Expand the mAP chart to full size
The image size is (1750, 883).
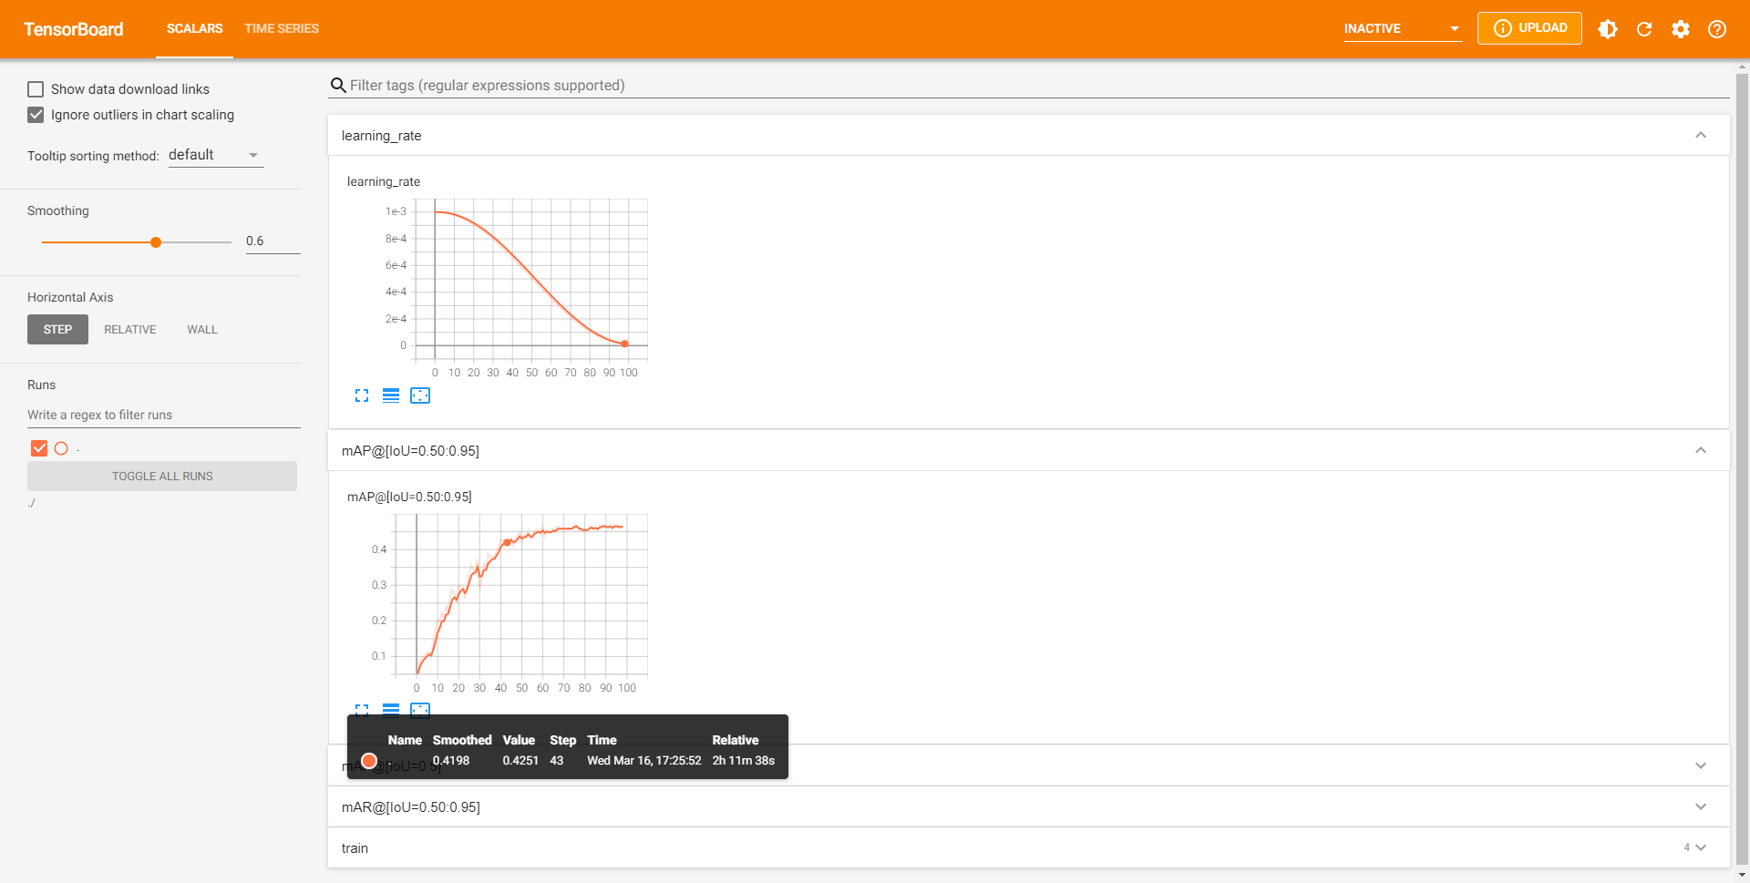[362, 710]
